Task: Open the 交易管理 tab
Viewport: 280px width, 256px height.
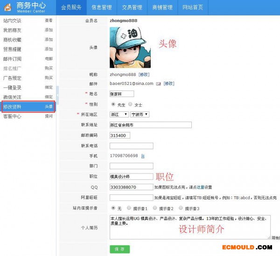Action: [132, 7]
